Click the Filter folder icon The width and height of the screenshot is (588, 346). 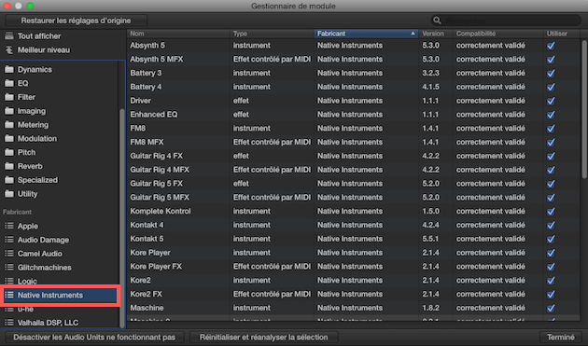pos(9,97)
